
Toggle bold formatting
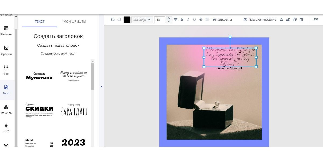pyautogui.click(x=182, y=20)
